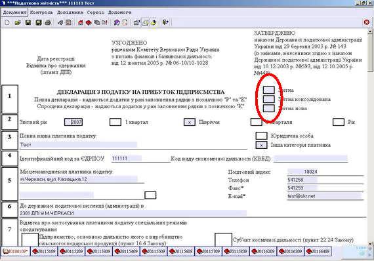Click the E-mail field test@ukr.net
This screenshot has height=261, width=374.
click(x=325, y=196)
